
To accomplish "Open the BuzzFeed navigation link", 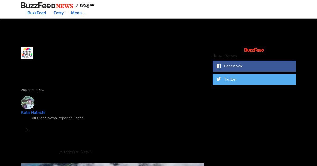I will pyautogui.click(x=37, y=13).
